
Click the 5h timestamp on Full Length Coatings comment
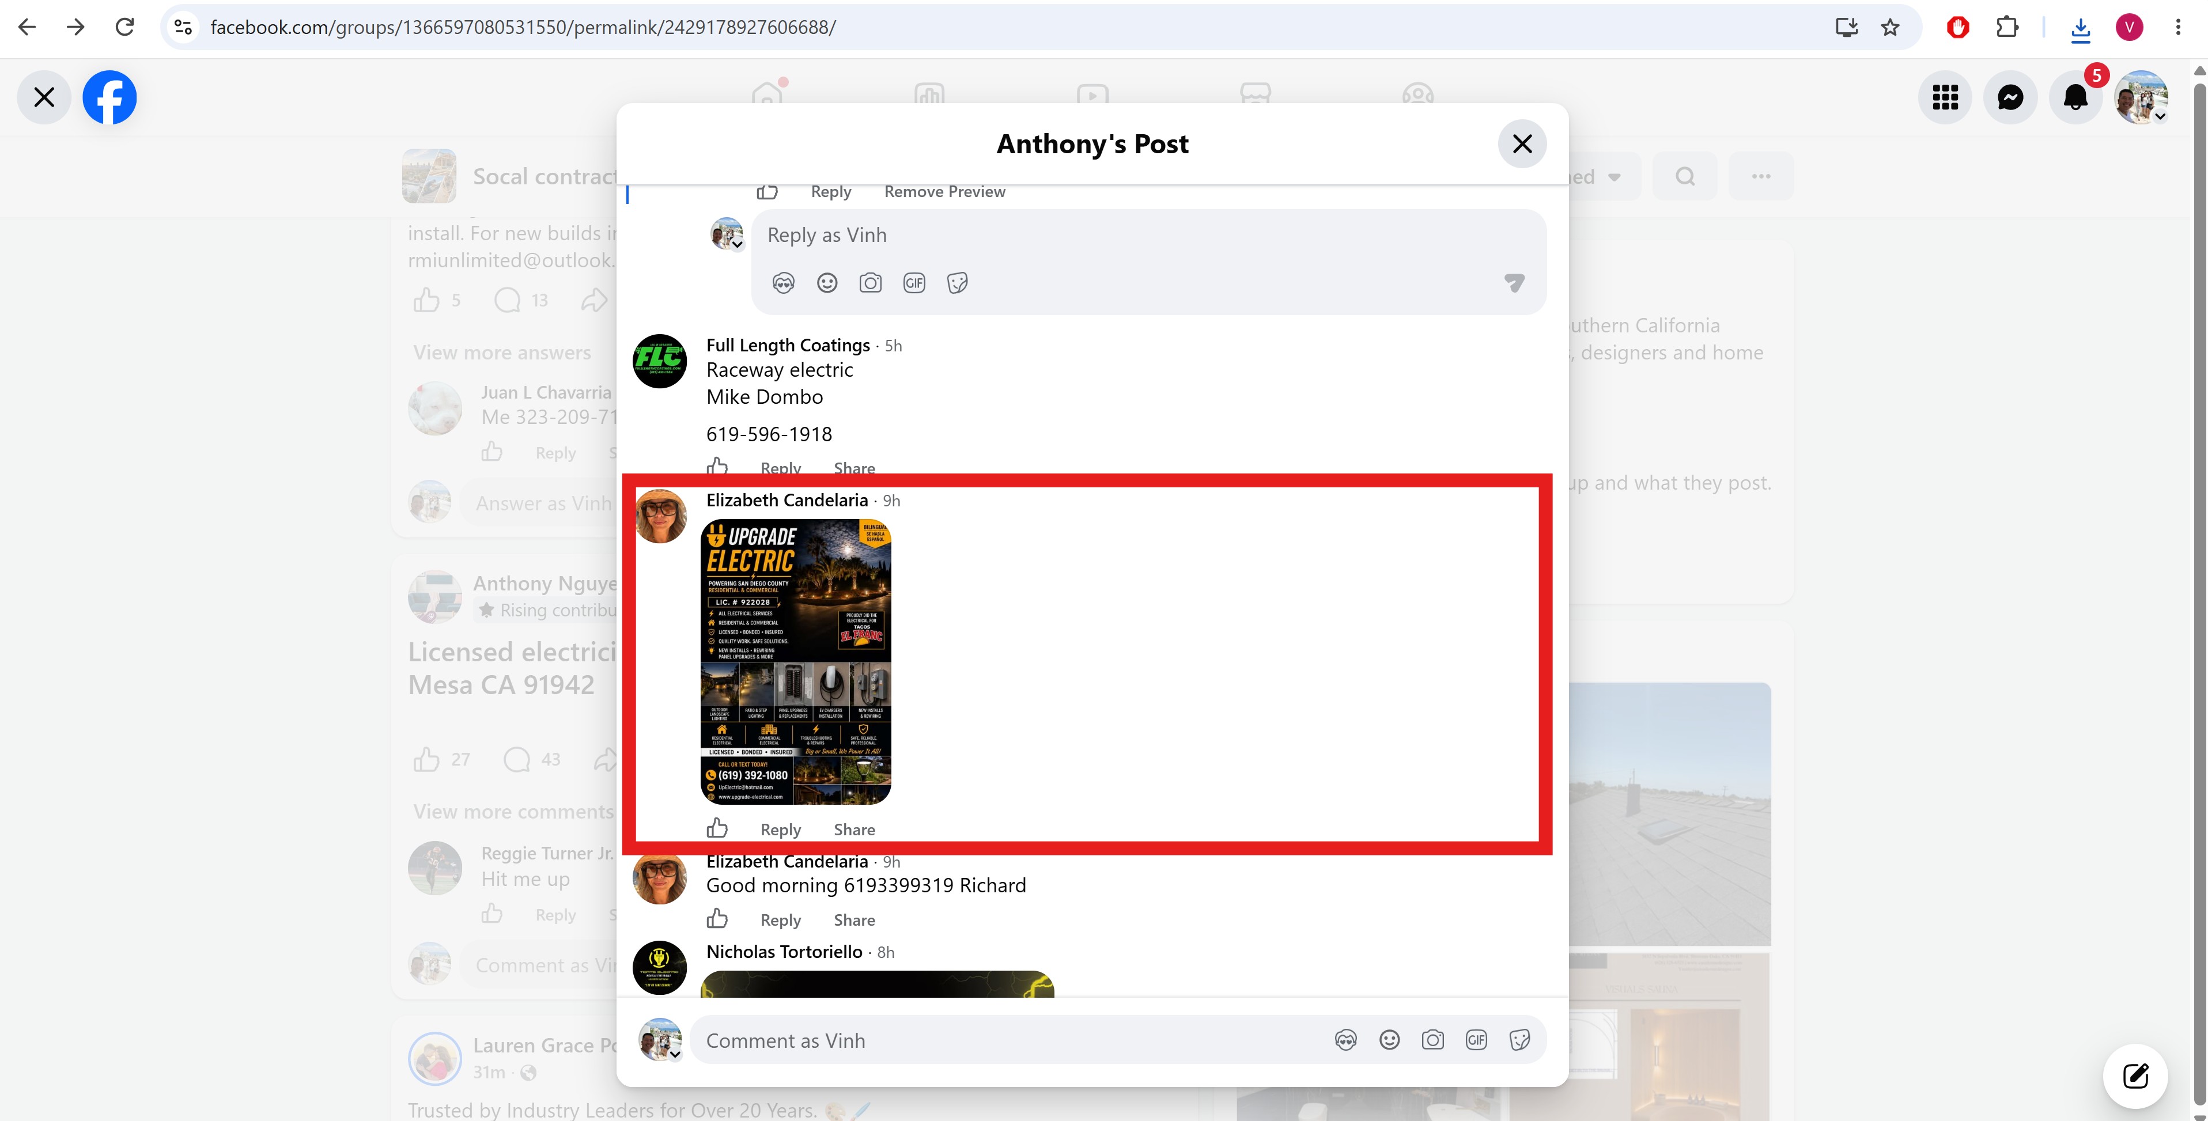click(x=893, y=346)
